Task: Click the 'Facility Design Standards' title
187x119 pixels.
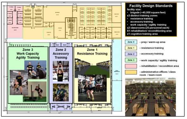Action: (x=151, y=6)
